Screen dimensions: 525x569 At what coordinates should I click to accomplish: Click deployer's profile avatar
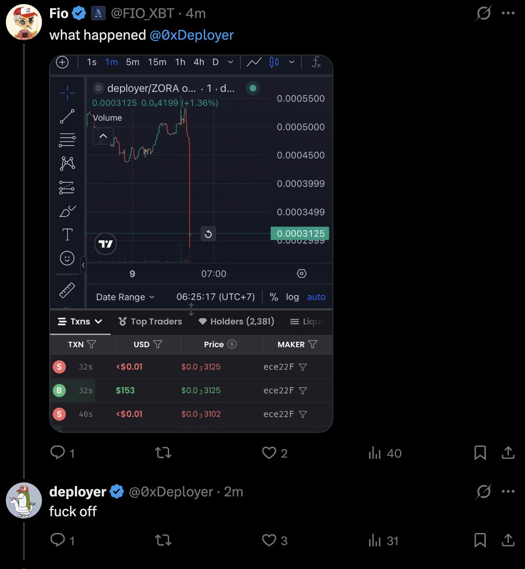[x=24, y=500]
